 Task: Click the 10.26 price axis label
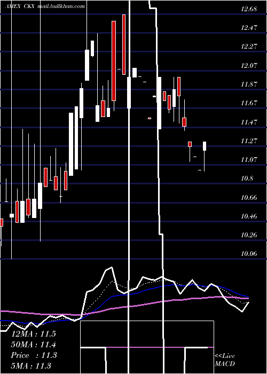[x=249, y=235]
